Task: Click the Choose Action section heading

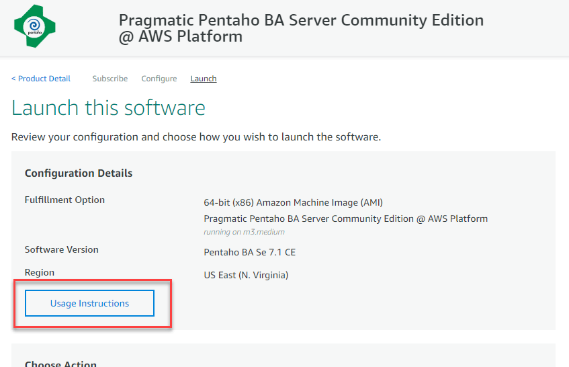Action: 60,364
